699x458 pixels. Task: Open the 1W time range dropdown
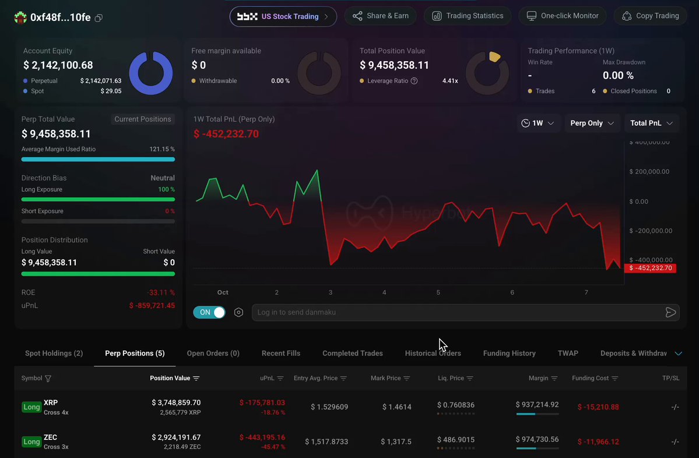538,124
